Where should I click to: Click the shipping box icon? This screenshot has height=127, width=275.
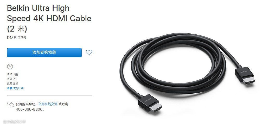tap(10, 67)
